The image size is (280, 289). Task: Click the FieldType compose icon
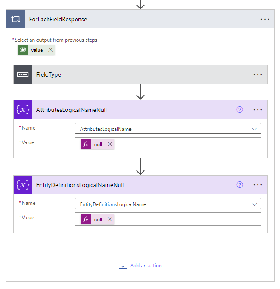coord(23,74)
